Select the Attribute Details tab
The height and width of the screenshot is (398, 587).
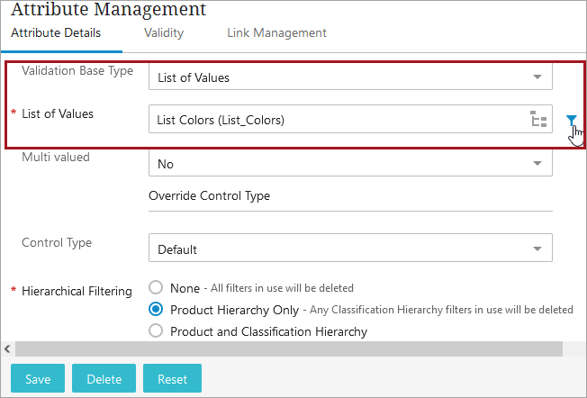point(56,33)
